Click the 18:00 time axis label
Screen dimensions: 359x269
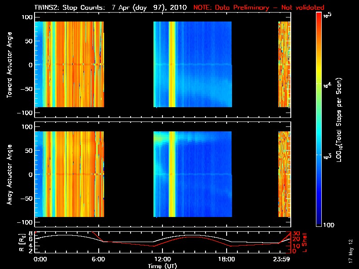tap(226, 260)
